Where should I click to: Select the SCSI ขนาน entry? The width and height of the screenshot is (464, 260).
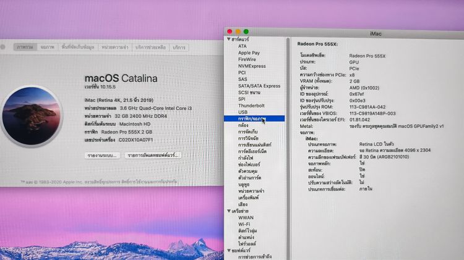(249, 93)
